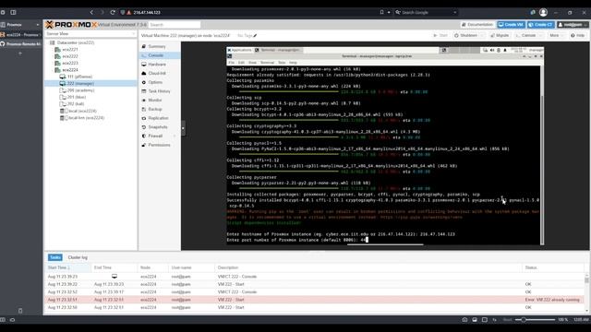Click the security warning triangle icon

pyautogui.click(x=129, y=12)
